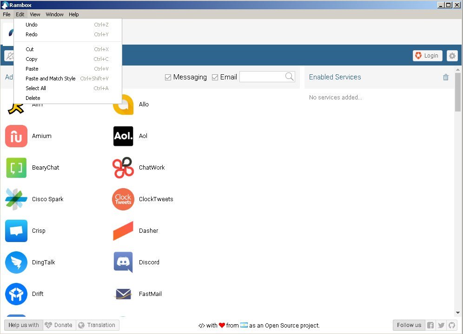
Task: Toggle the Email filter checkbox
Action: click(215, 77)
